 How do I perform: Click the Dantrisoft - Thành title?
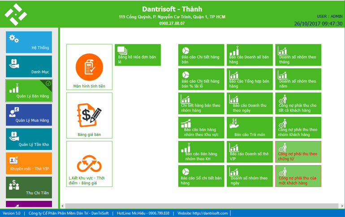(x=172, y=9)
